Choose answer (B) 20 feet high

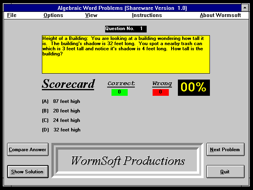[61, 111]
